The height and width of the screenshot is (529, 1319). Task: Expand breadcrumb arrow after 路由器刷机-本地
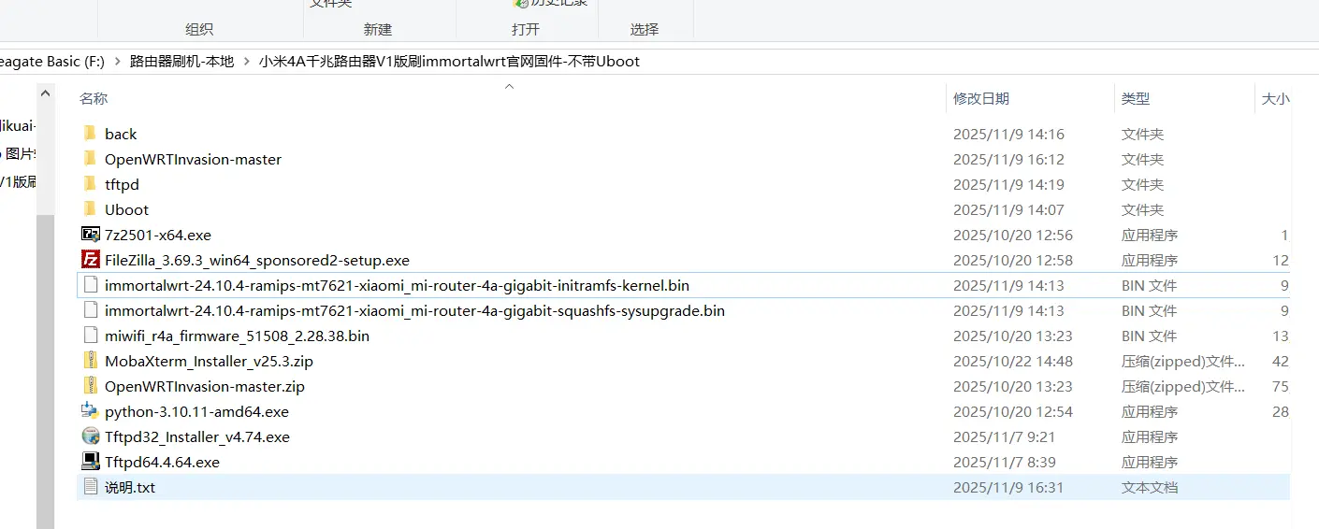click(247, 62)
